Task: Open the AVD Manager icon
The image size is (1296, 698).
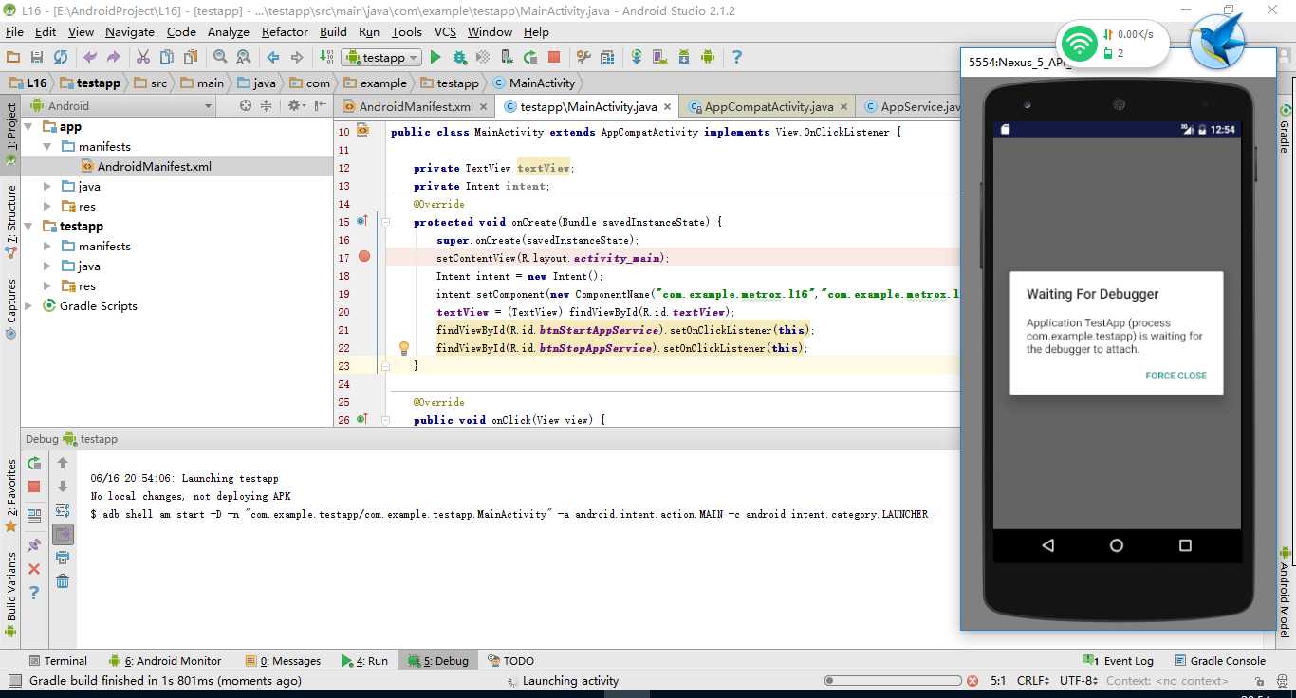Action: pyautogui.click(x=660, y=57)
